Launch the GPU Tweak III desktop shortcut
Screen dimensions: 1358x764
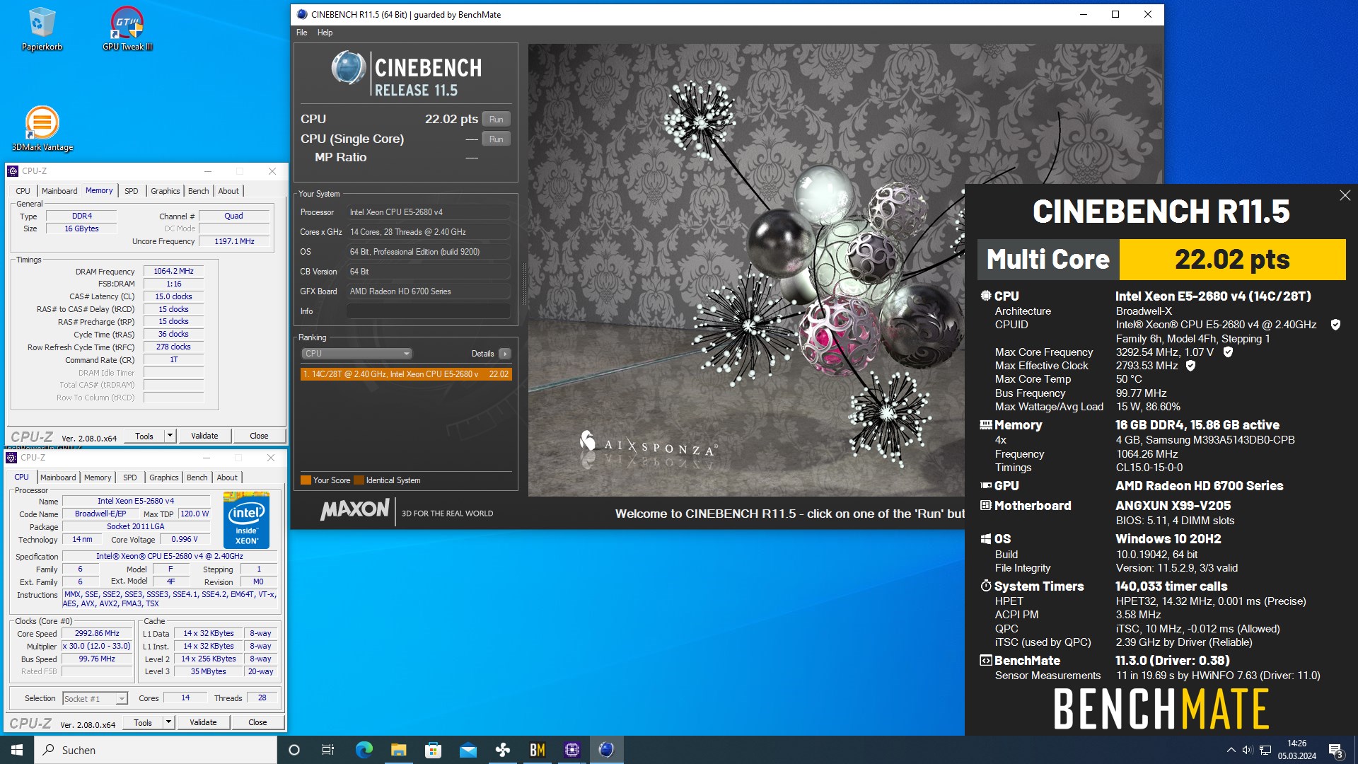(127, 30)
